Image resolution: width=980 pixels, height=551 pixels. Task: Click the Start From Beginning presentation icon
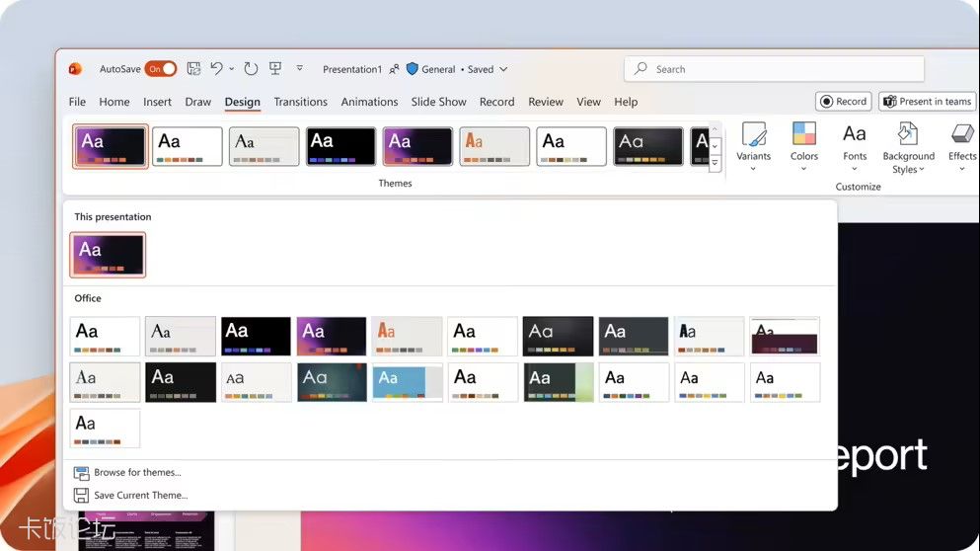click(x=275, y=69)
